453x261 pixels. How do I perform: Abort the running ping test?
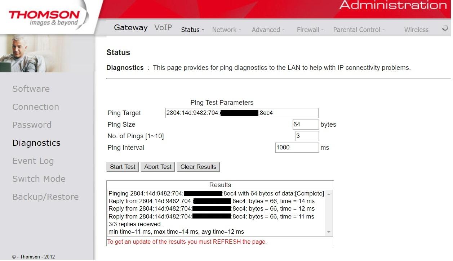158,167
